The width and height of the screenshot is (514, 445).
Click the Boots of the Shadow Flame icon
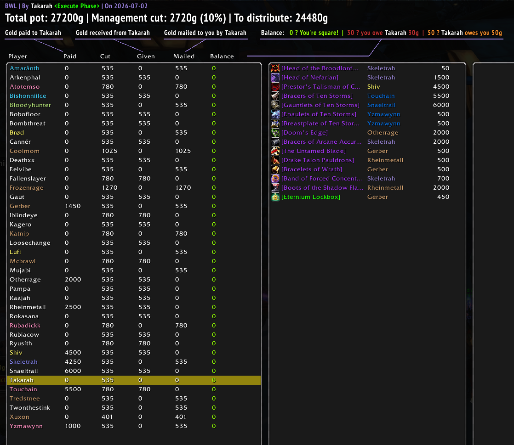tap(275, 187)
